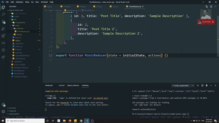Image resolution: width=219 pixels, height=123 pixels.
Task: Click the keywords link in terminal
Action: (65, 102)
